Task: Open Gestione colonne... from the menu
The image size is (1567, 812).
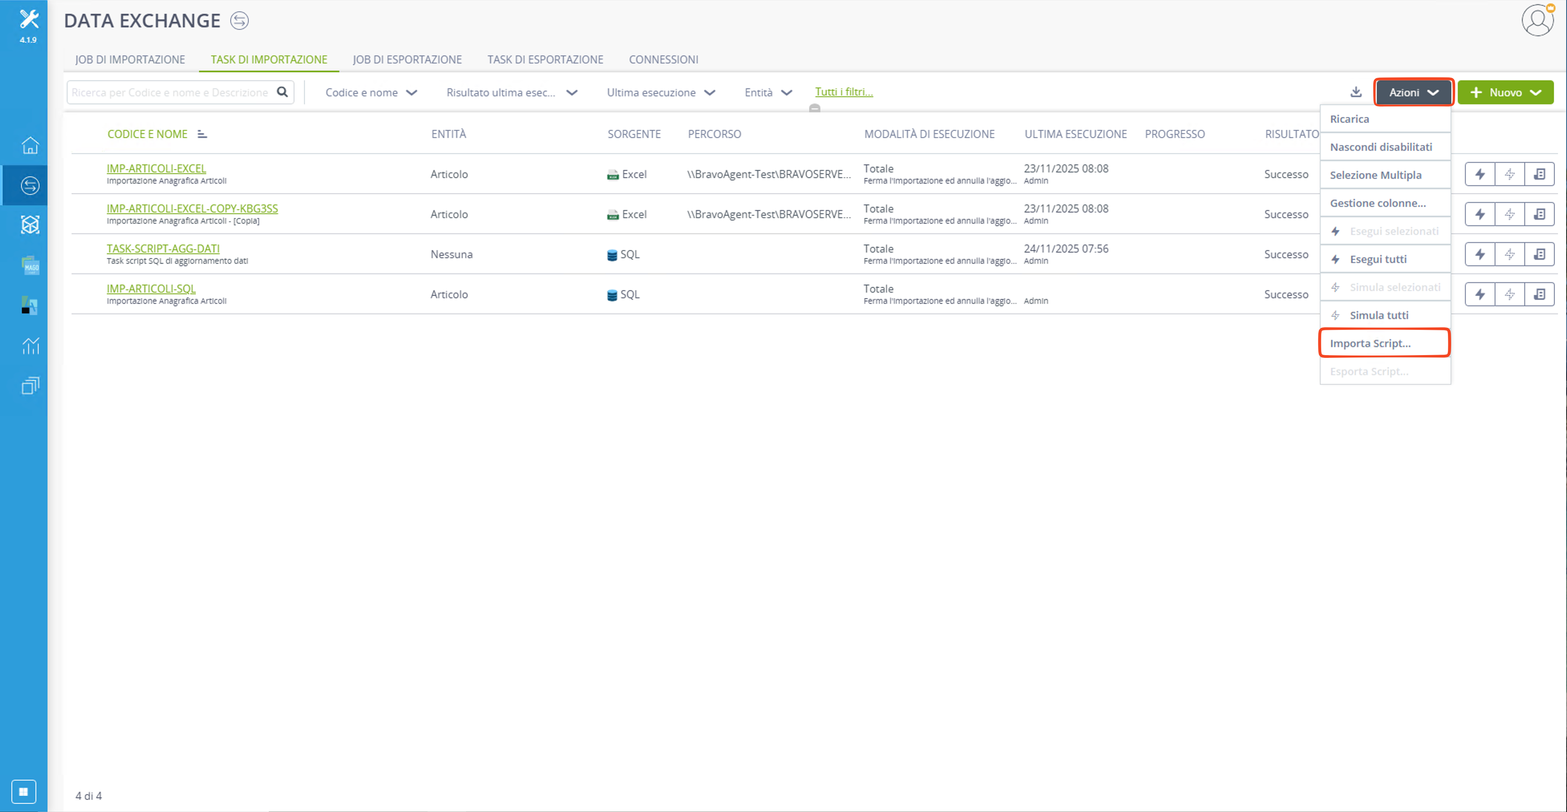Action: point(1385,203)
